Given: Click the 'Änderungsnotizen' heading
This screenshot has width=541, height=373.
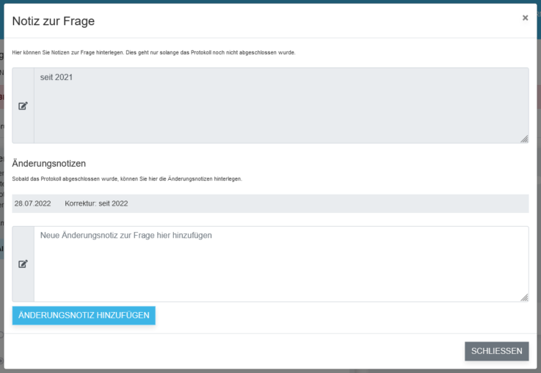Looking at the screenshot, I should pos(49,164).
